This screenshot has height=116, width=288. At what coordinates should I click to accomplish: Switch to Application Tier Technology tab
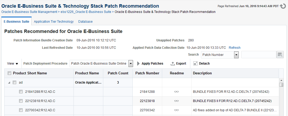[x=54, y=22]
